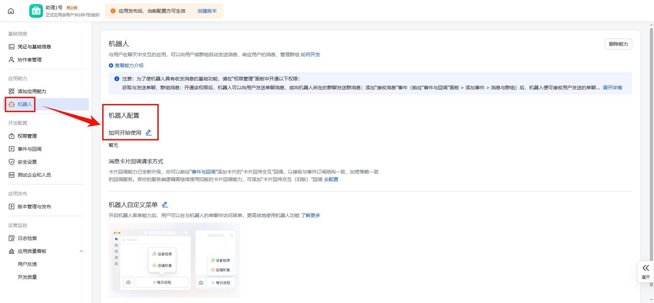Open 事件与回调 settings
The width and height of the screenshot is (654, 303).
(29, 149)
